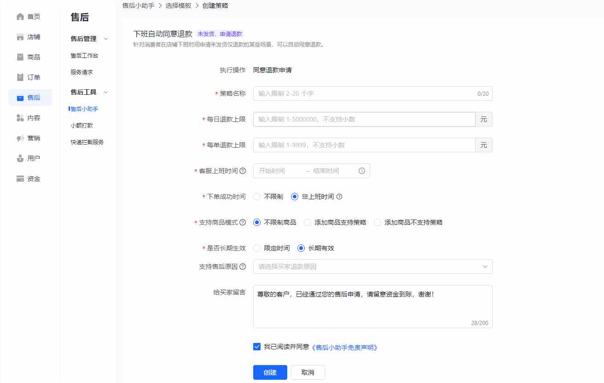Select the 非上班时间 radio option

(x=295, y=197)
